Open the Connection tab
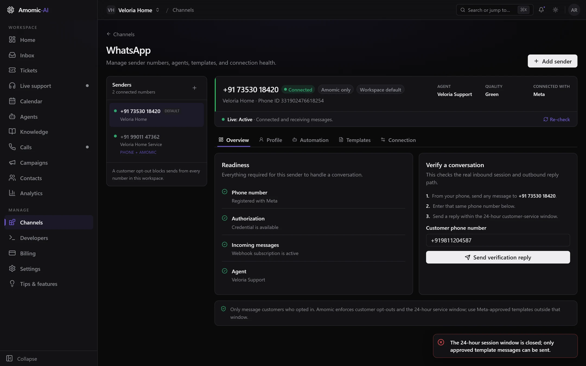Screen dimensions: 586x366 pyautogui.click(x=398, y=140)
